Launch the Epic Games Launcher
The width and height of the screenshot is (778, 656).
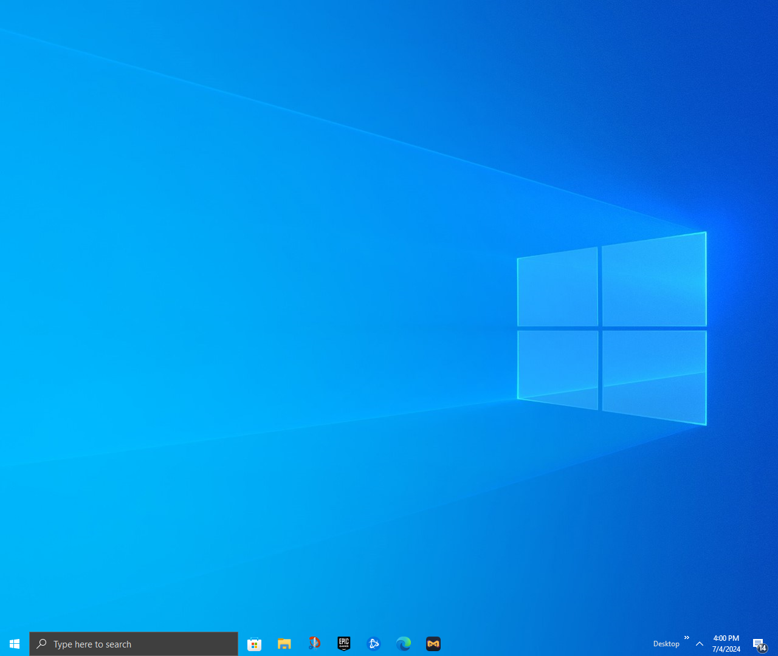(344, 644)
